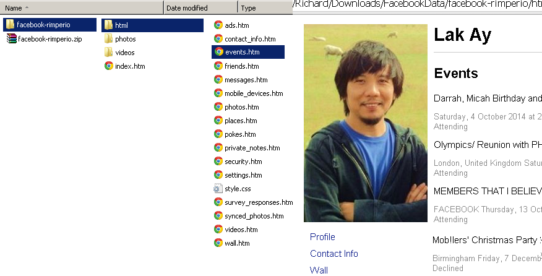Select the mobile_devices.htm file icon

[x=218, y=93]
